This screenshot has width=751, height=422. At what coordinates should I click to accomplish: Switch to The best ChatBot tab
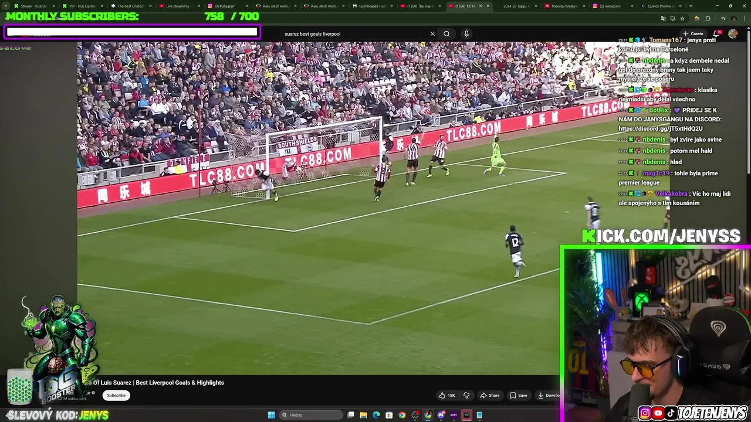click(130, 6)
